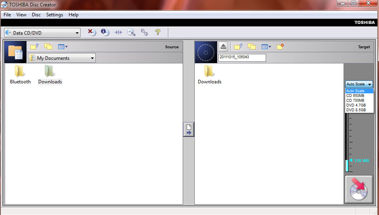The image size is (379, 215).
Task: Click the disc label field 20111015_105043
Action: pos(242,58)
